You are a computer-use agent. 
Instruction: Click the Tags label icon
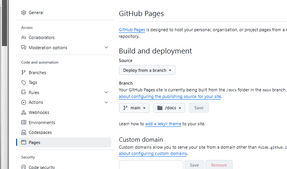pyautogui.click(x=23, y=82)
